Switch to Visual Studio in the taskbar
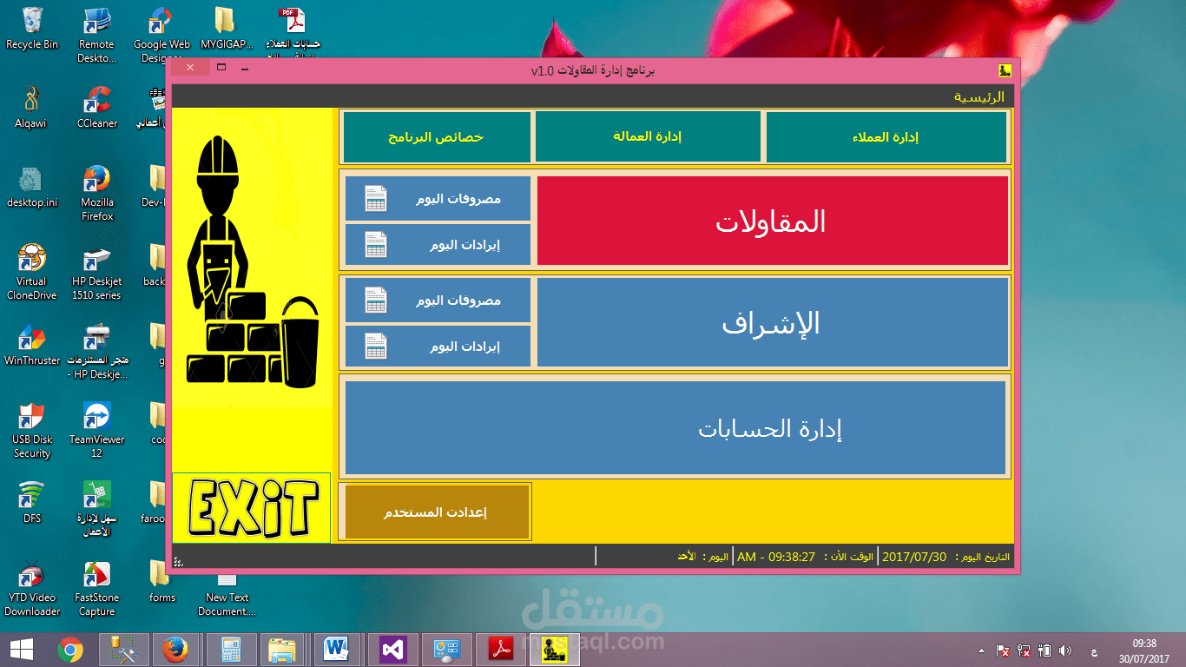This screenshot has height=667, width=1186. pos(392,649)
